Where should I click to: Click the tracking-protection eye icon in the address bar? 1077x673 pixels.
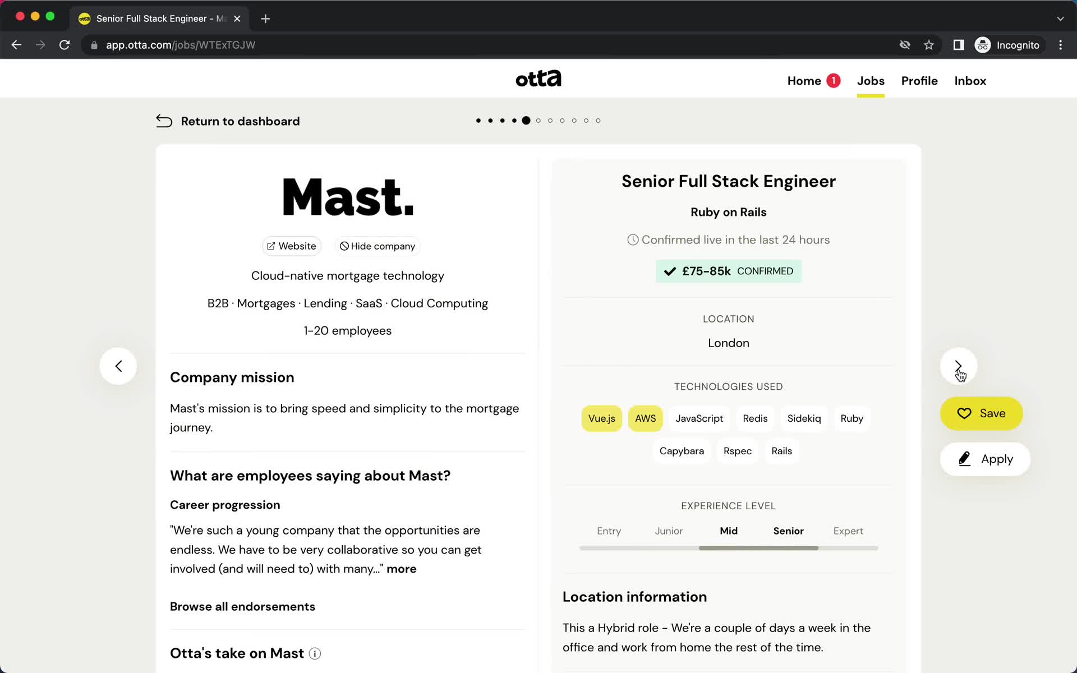tap(905, 45)
